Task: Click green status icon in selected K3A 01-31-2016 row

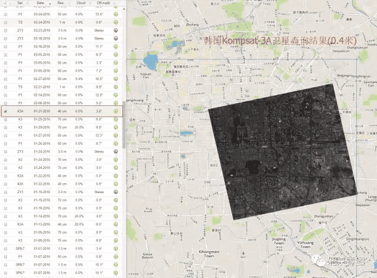Action: (115, 111)
